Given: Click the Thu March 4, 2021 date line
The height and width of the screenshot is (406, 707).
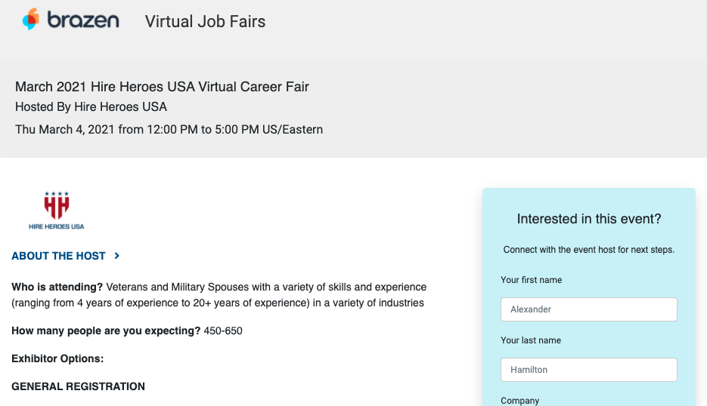Looking at the screenshot, I should pos(169,130).
